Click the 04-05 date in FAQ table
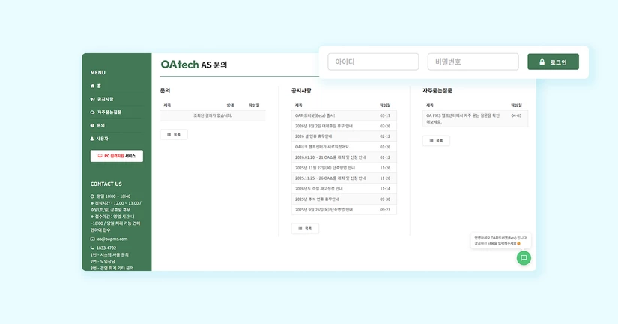618x324 pixels. 516,115
